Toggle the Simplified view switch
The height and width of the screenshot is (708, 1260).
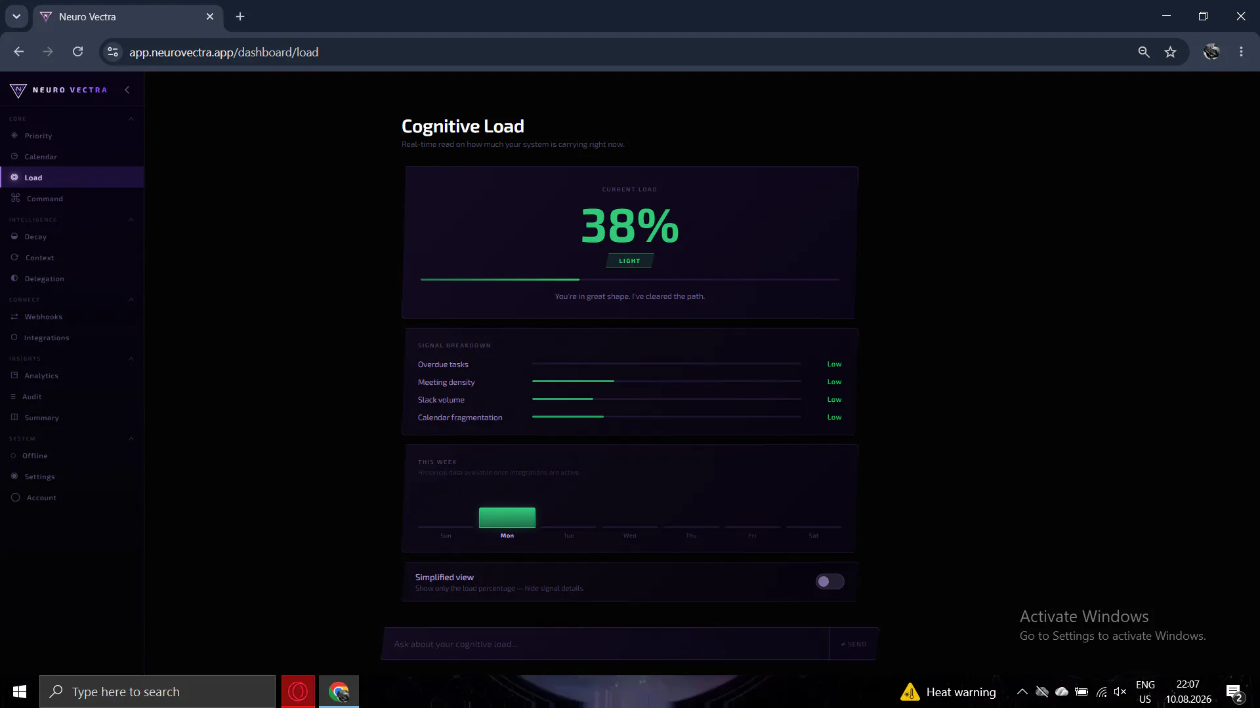click(829, 581)
